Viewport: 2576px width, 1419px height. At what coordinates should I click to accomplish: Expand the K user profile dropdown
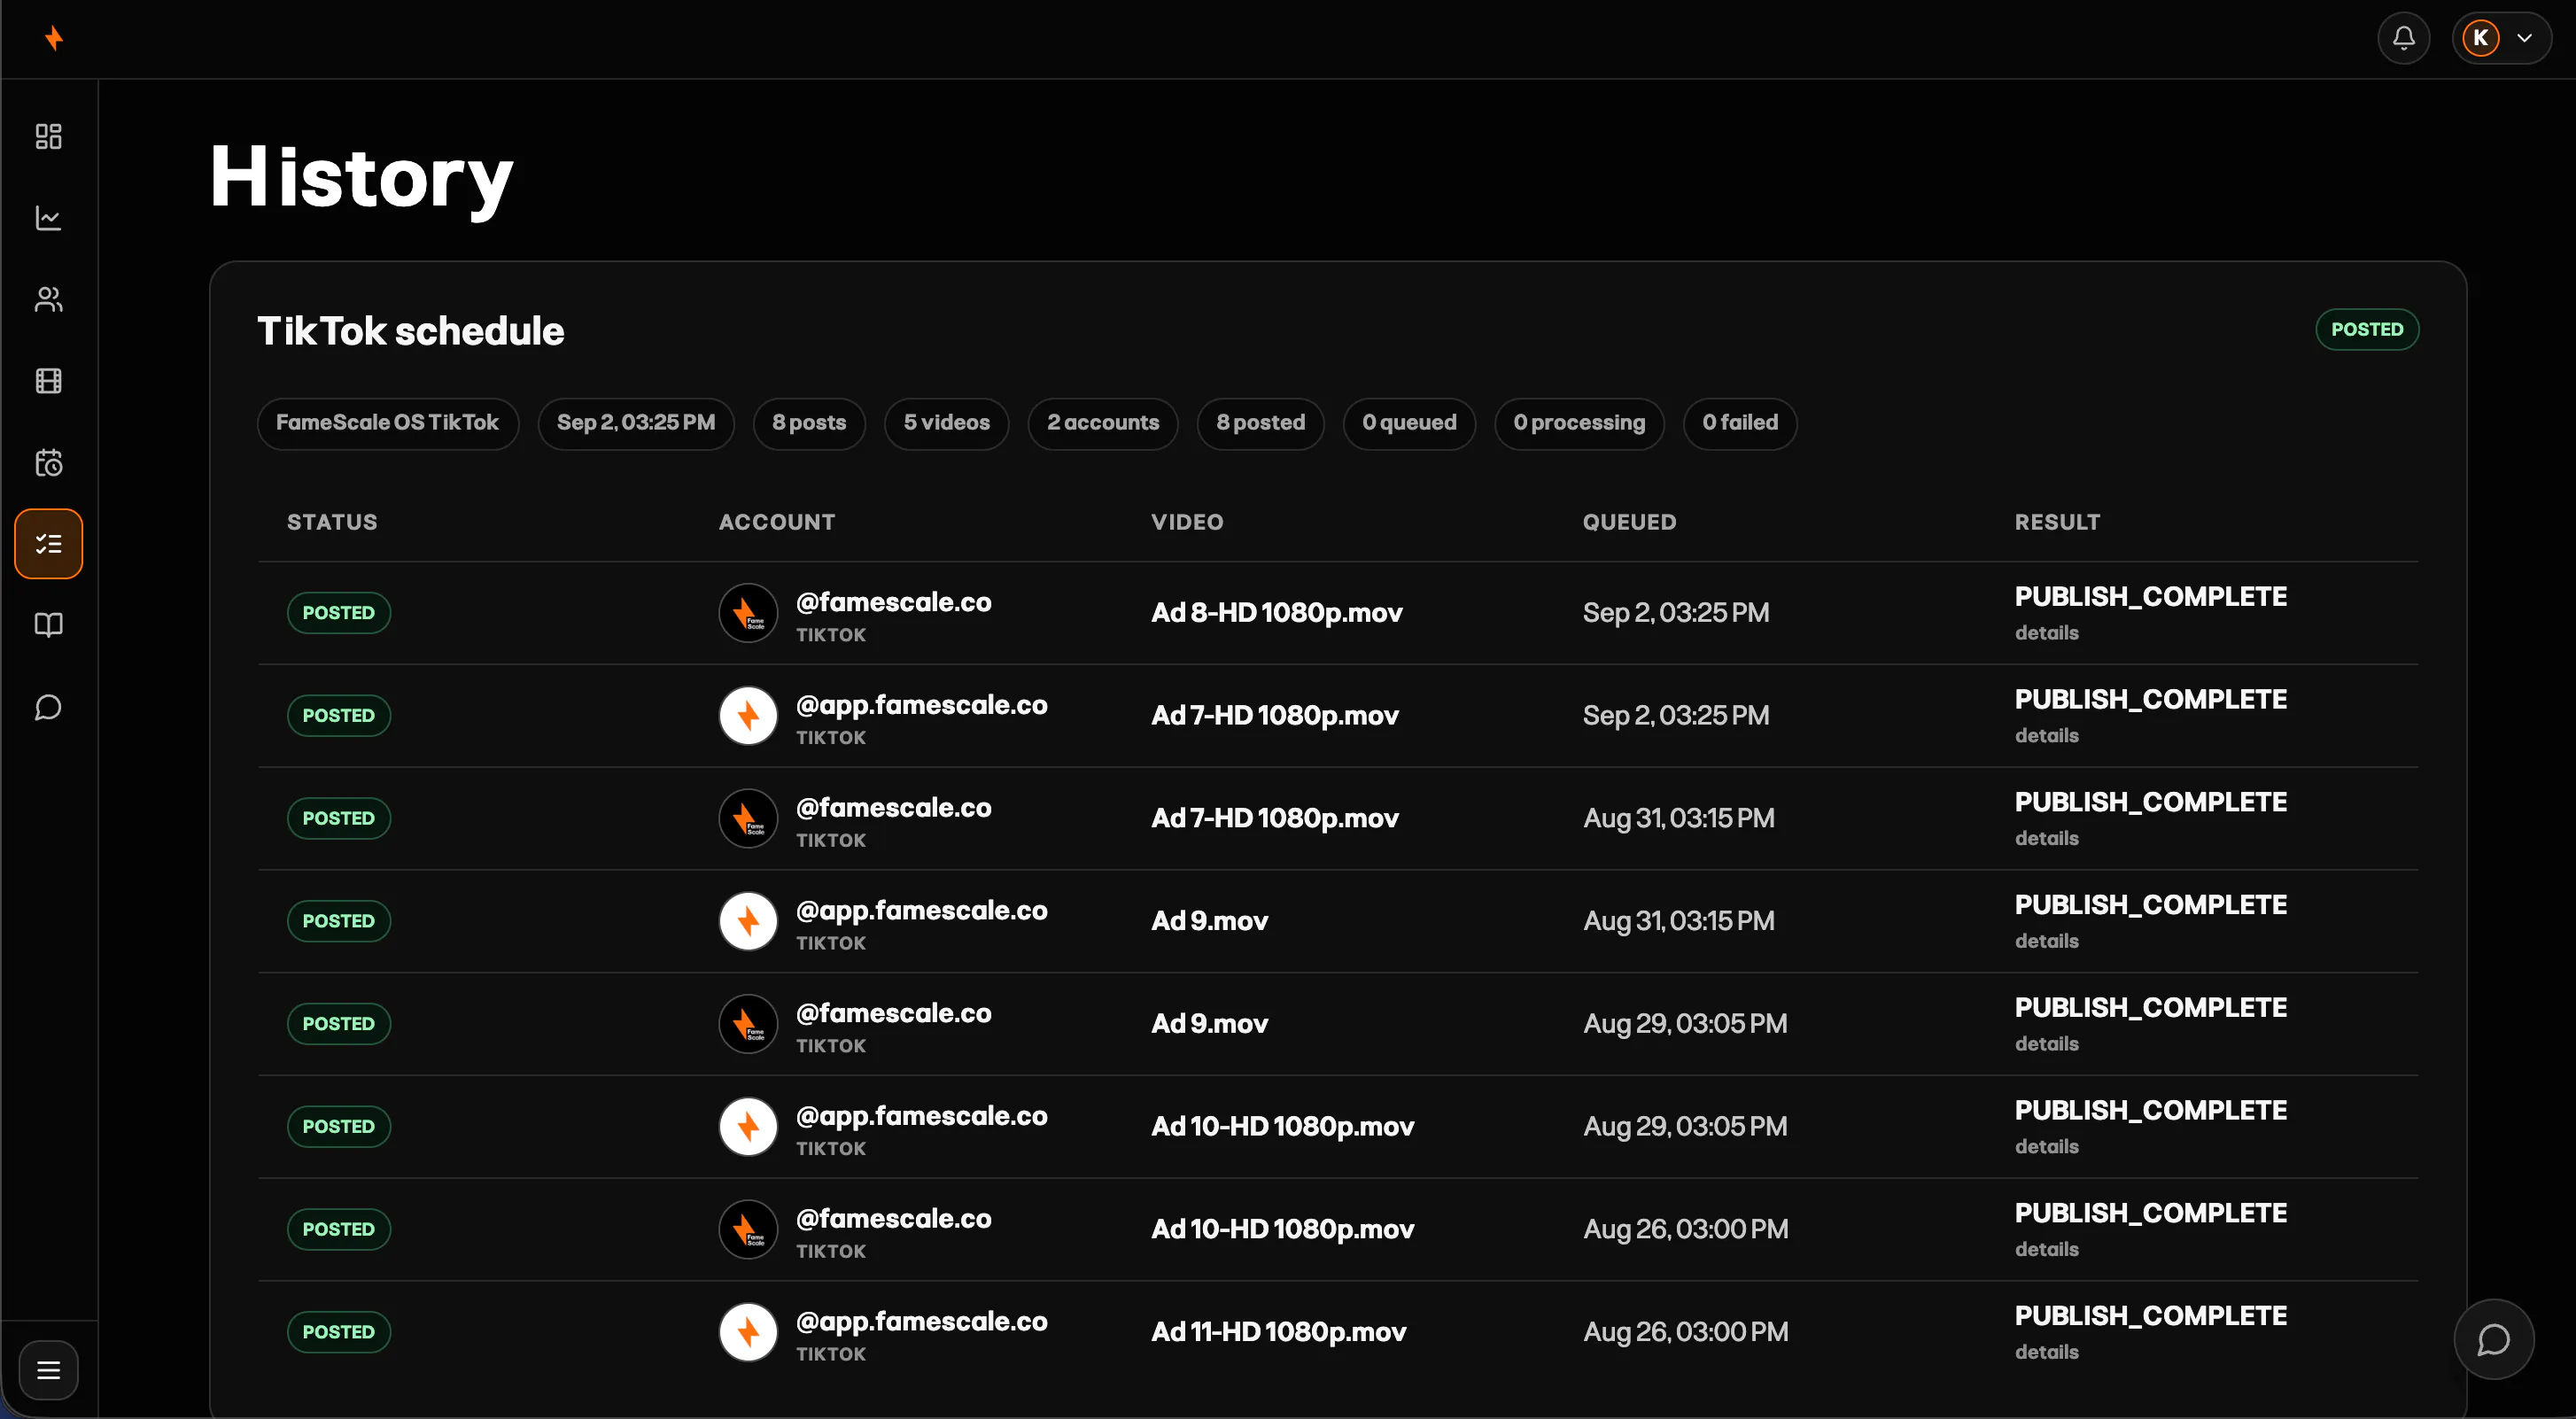pyautogui.click(x=2502, y=38)
